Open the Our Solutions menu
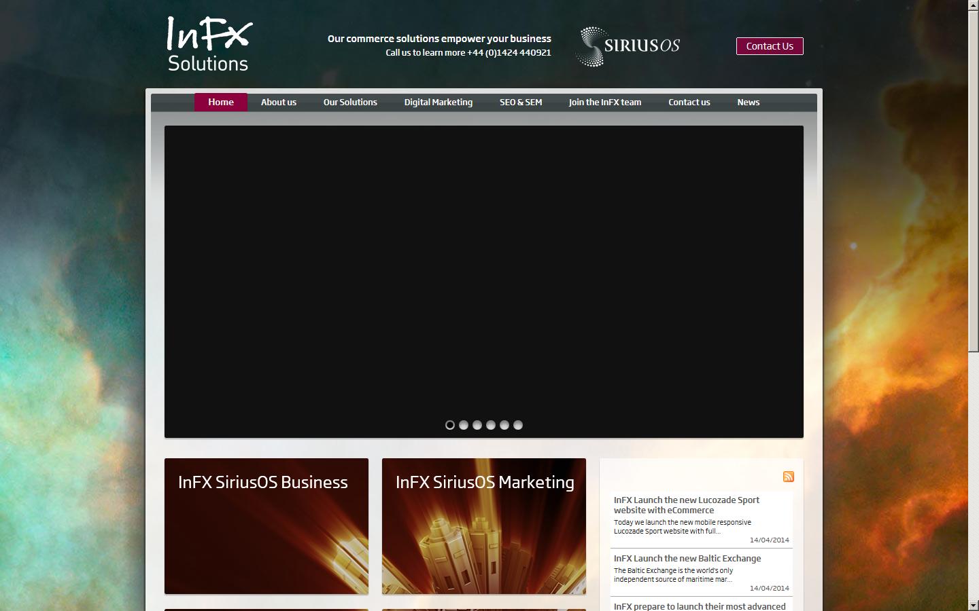The image size is (979, 611). tap(350, 102)
